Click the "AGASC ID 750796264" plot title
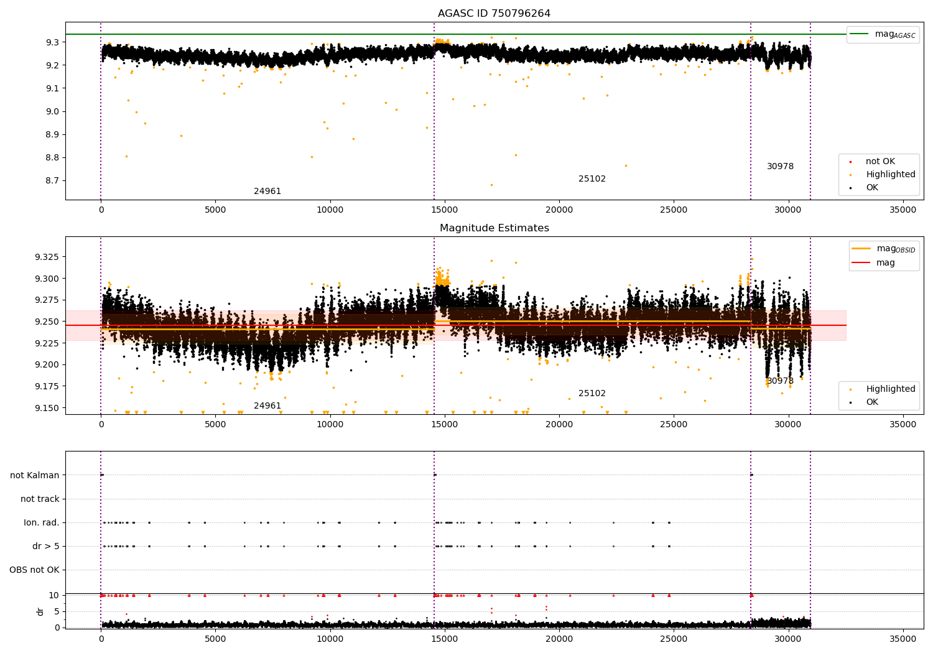The width and height of the screenshot is (933, 653). tap(494, 14)
